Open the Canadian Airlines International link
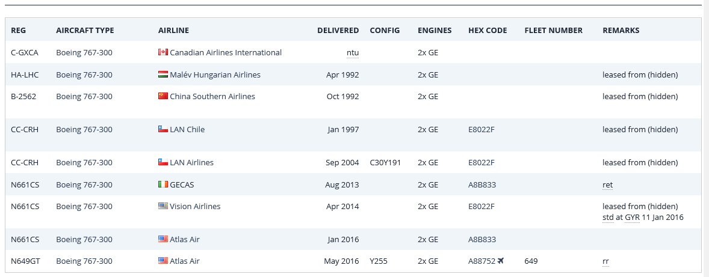This screenshot has height=277, width=709. (x=226, y=52)
